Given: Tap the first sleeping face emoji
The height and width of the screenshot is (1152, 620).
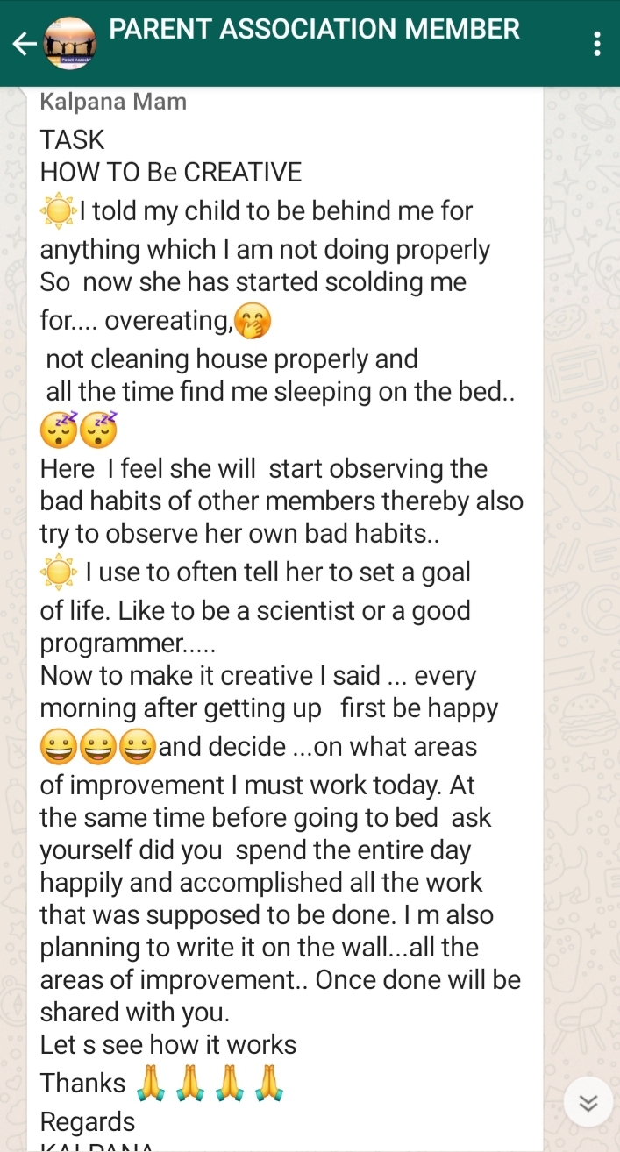Looking at the screenshot, I should (x=58, y=430).
